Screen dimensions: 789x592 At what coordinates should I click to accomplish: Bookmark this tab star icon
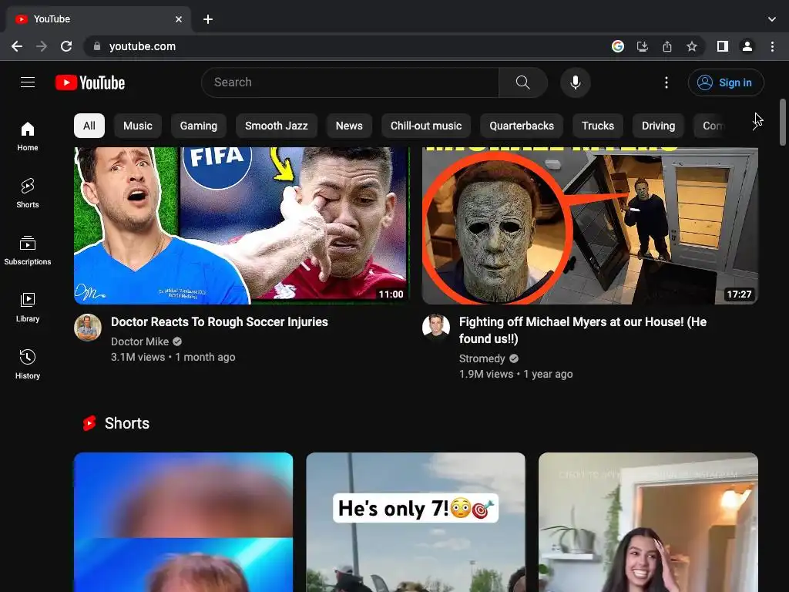692,46
